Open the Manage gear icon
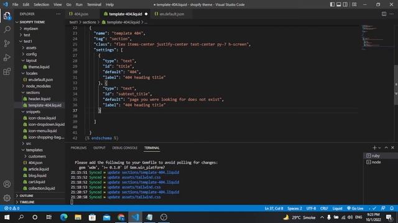The image size is (398, 223). (x=7, y=198)
